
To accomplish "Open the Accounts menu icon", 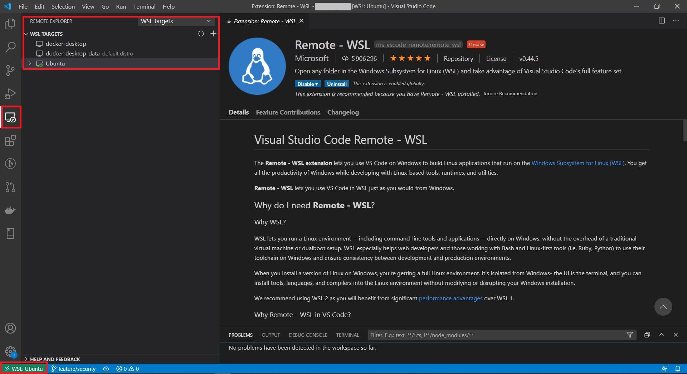I will pos(10,328).
